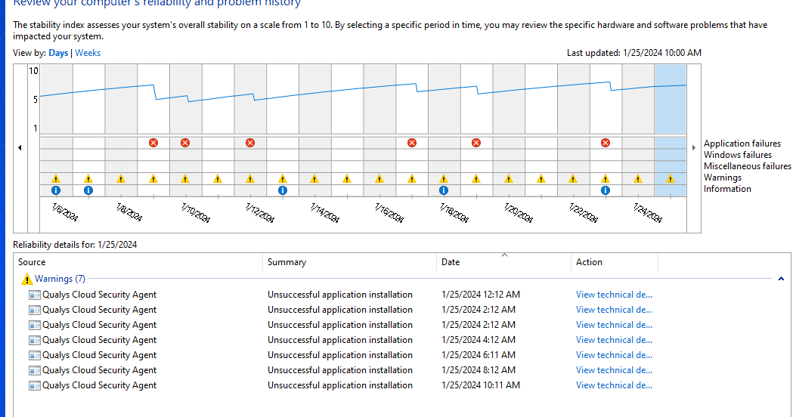This screenshot has width=796, height=417.
Task: Select the warning icon for 1/24/2024
Action: coord(638,178)
